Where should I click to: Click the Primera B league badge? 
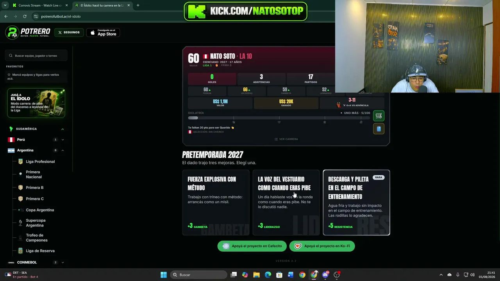(x=20, y=188)
